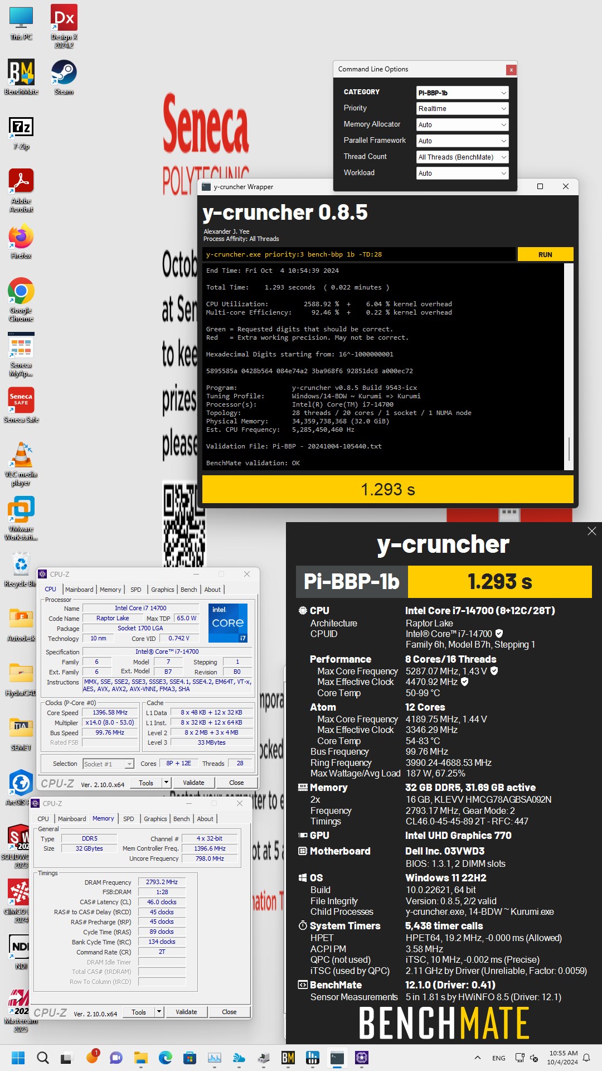Click the CPU-Z Core Speed value 1396.58 MHz
Screen dimensions: 602x1071
pyautogui.click(x=110, y=712)
